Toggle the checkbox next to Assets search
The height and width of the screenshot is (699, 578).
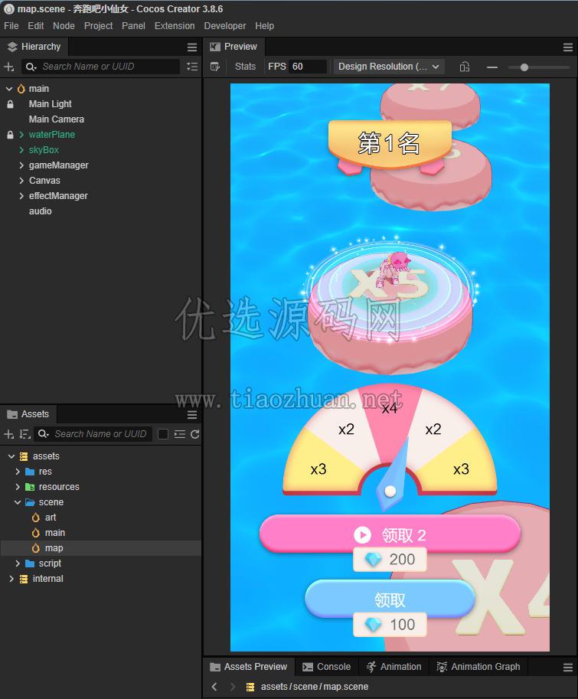(163, 434)
